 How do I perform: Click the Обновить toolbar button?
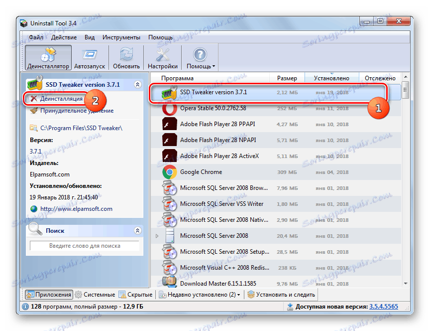126,58
